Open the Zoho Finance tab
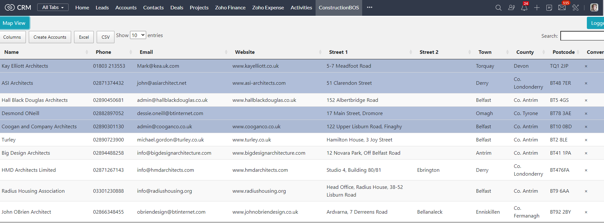This screenshot has height=223, width=604. (x=230, y=7)
